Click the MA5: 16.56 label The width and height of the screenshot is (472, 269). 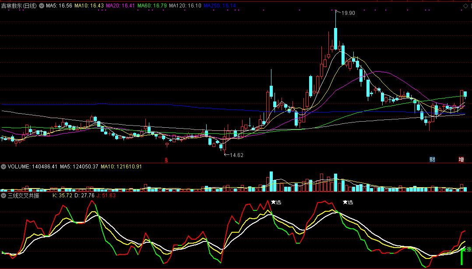pyautogui.click(x=59, y=6)
